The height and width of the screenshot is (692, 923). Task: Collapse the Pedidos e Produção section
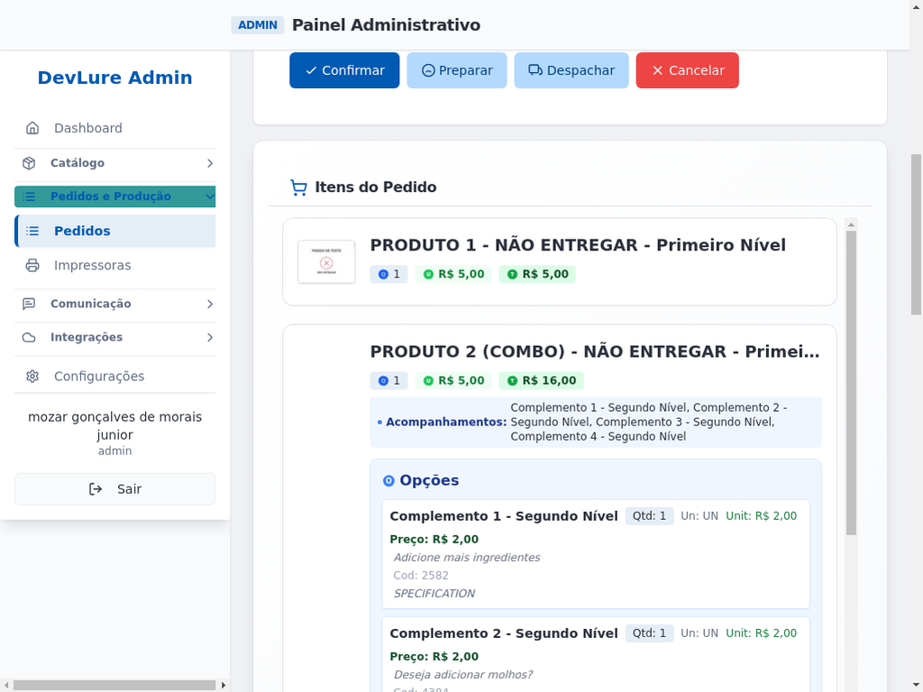[209, 196]
